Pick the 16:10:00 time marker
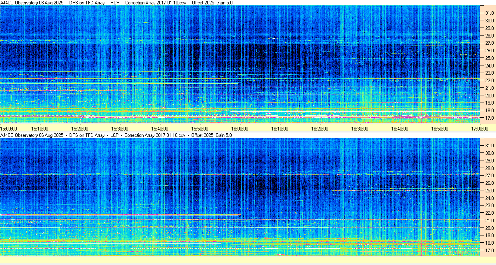The image size is (496, 265). pyautogui.click(x=280, y=129)
